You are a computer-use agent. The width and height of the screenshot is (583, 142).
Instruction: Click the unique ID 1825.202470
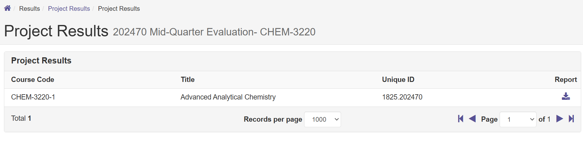(x=402, y=97)
